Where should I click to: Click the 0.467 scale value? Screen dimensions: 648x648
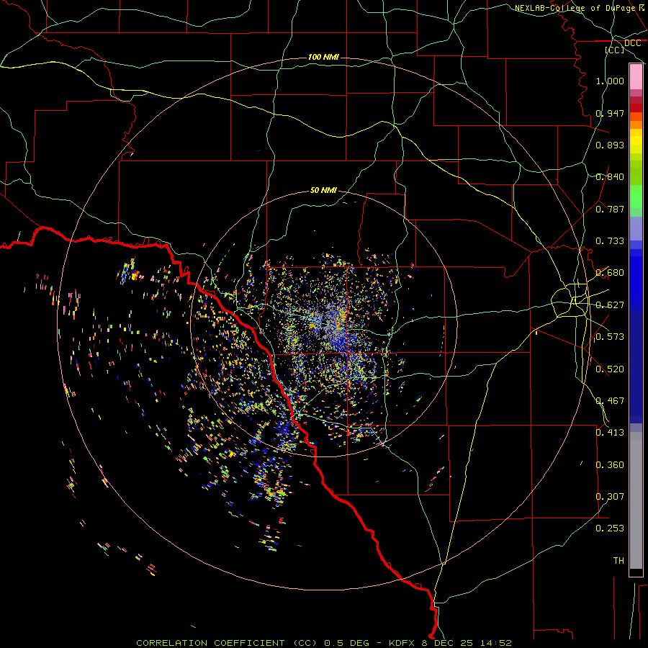pyautogui.click(x=610, y=401)
